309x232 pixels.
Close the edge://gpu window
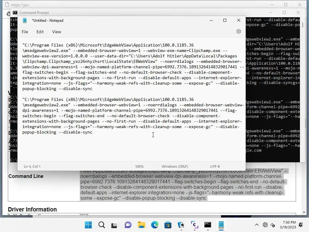tap(300, 5)
